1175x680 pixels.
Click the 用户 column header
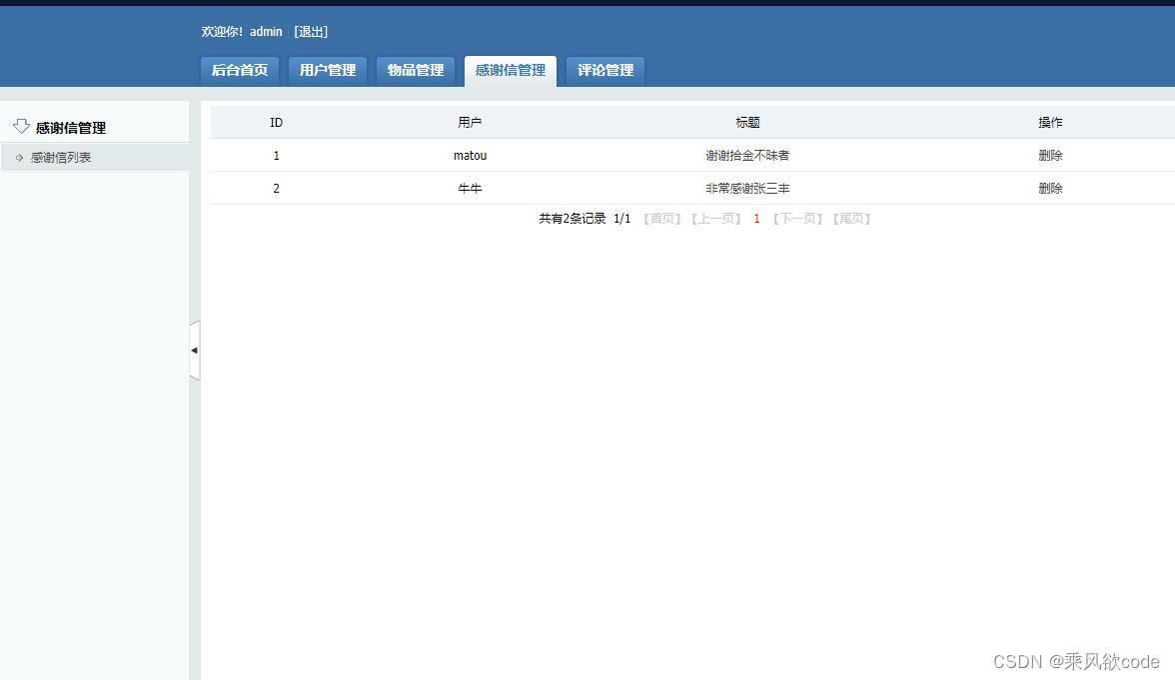(x=470, y=122)
